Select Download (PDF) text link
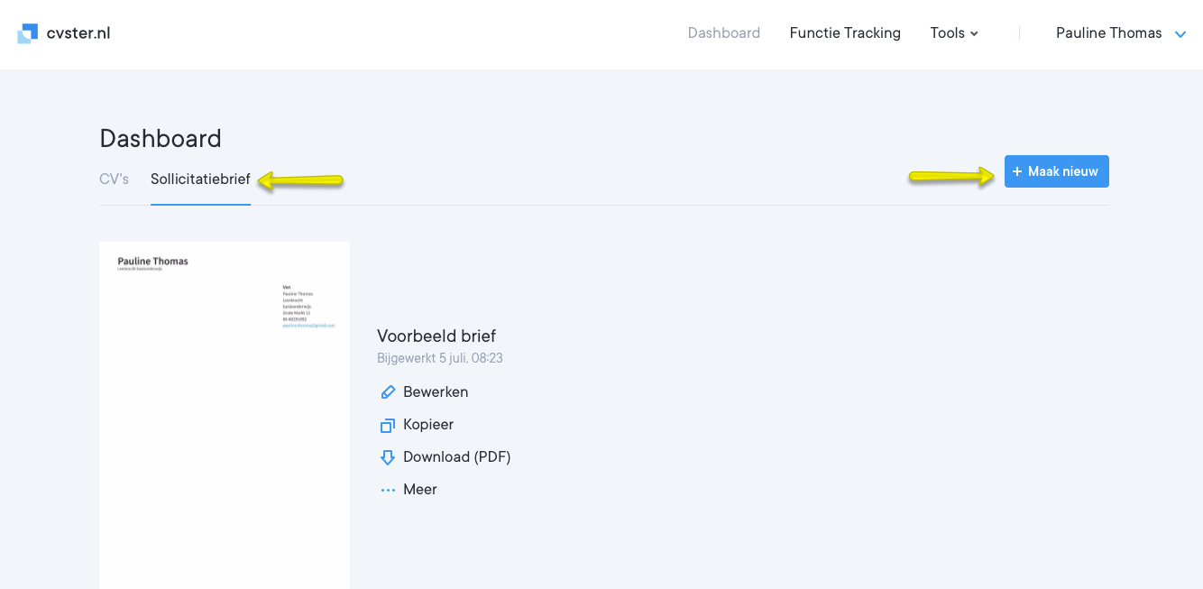The height and width of the screenshot is (589, 1203). [x=456, y=457]
